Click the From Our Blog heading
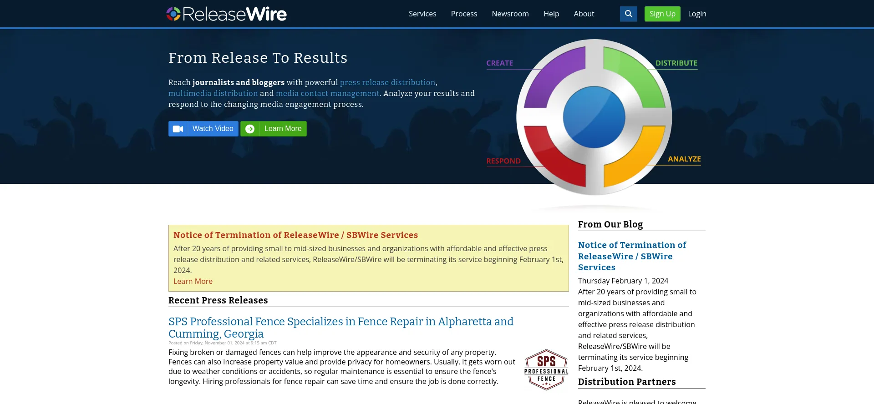 pyautogui.click(x=610, y=224)
